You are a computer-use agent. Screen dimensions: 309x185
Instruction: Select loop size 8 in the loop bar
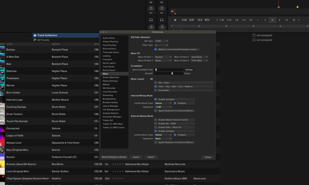(x=279, y=20)
